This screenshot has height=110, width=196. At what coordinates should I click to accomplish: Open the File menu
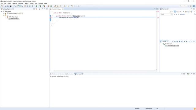click(2, 3)
